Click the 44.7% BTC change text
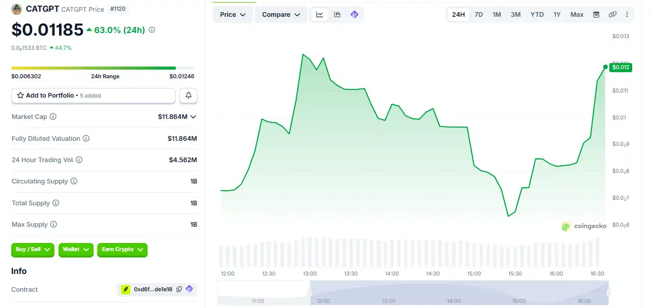 point(63,48)
